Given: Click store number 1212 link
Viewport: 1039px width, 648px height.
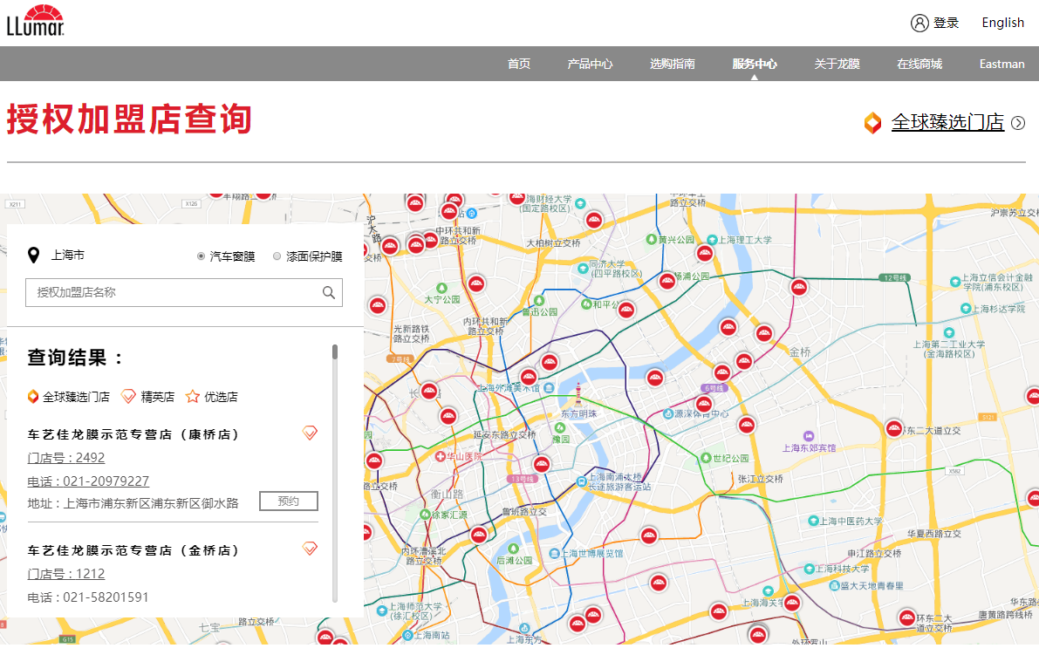Looking at the screenshot, I should click(65, 574).
